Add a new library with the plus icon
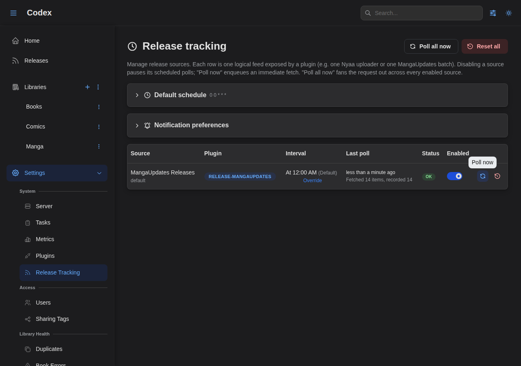 click(88, 87)
